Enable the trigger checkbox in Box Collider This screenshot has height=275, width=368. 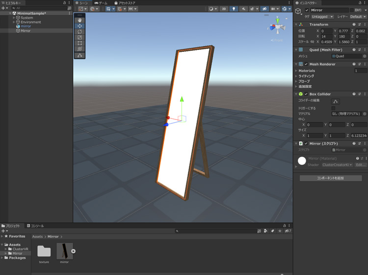[x=334, y=108]
